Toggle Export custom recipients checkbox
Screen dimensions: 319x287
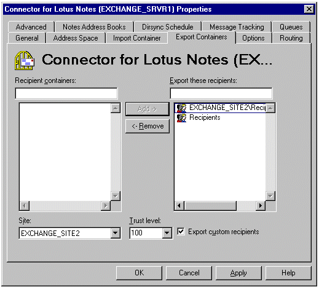(x=181, y=232)
